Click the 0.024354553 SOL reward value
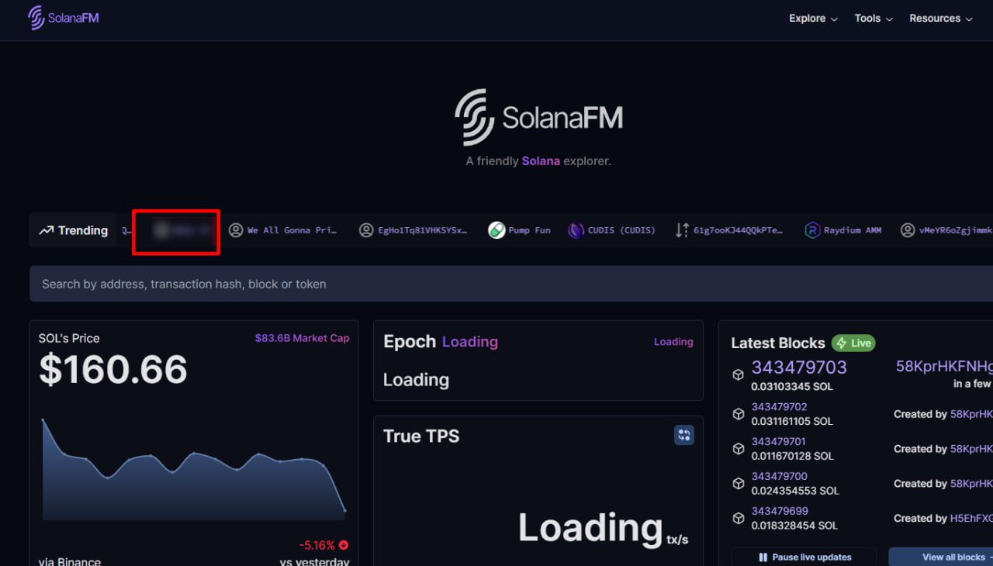Viewport: 993px width, 566px height. [794, 491]
